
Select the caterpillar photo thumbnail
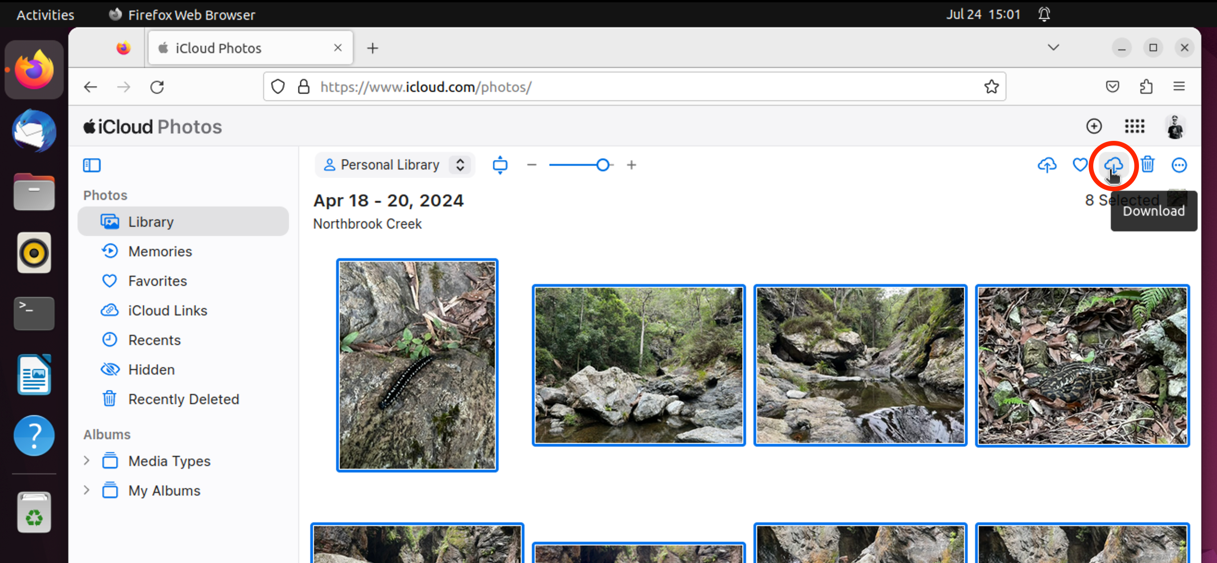417,363
